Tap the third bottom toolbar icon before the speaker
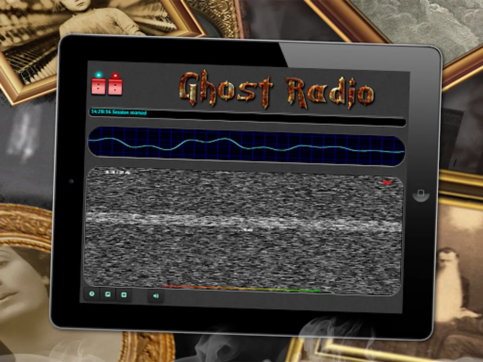483x362 pixels. pos(124,295)
